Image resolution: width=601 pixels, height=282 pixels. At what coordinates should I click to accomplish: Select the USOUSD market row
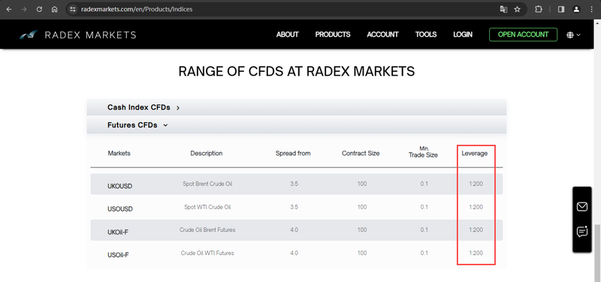(296, 207)
